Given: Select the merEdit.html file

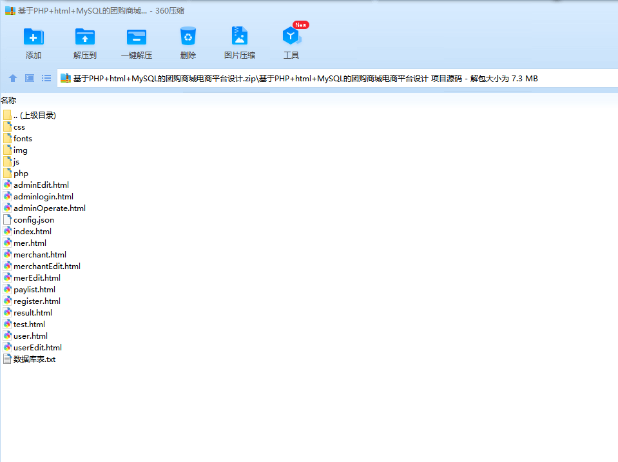Looking at the screenshot, I should 32,278.
